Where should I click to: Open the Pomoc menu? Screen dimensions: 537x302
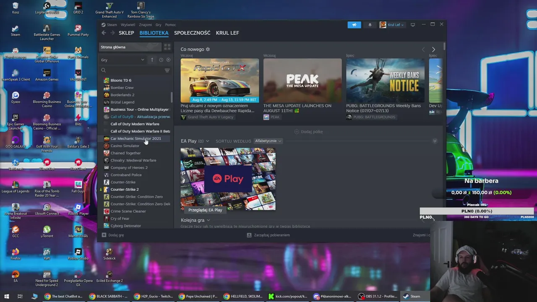pyautogui.click(x=170, y=25)
